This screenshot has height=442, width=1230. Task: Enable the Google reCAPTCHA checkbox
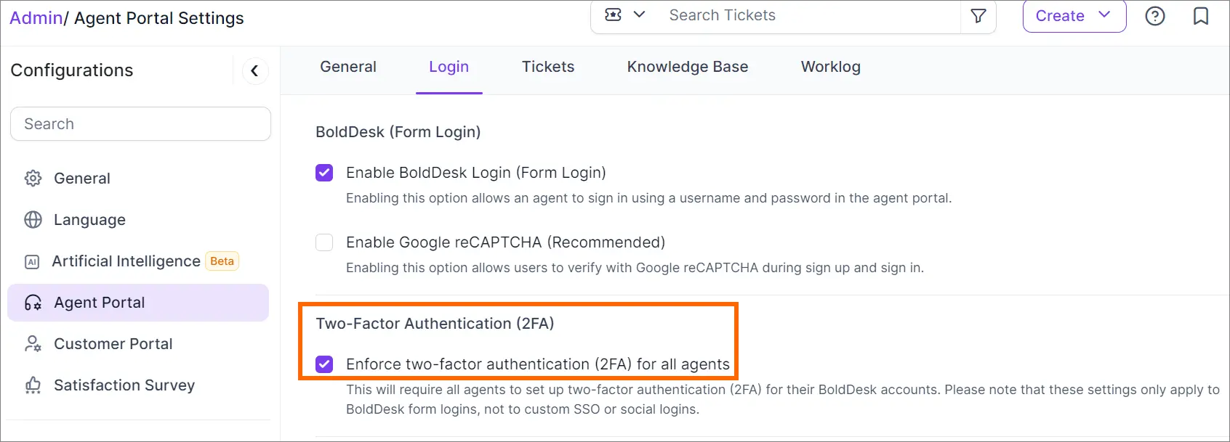(324, 242)
